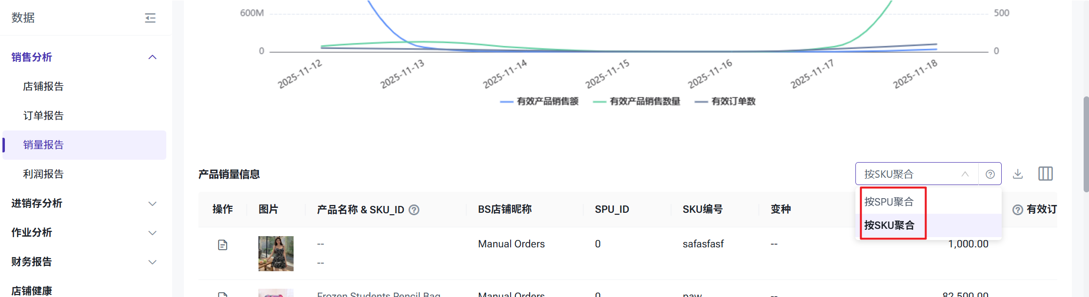
Task: Collapse the sidebar menu icon
Action: pyautogui.click(x=150, y=18)
